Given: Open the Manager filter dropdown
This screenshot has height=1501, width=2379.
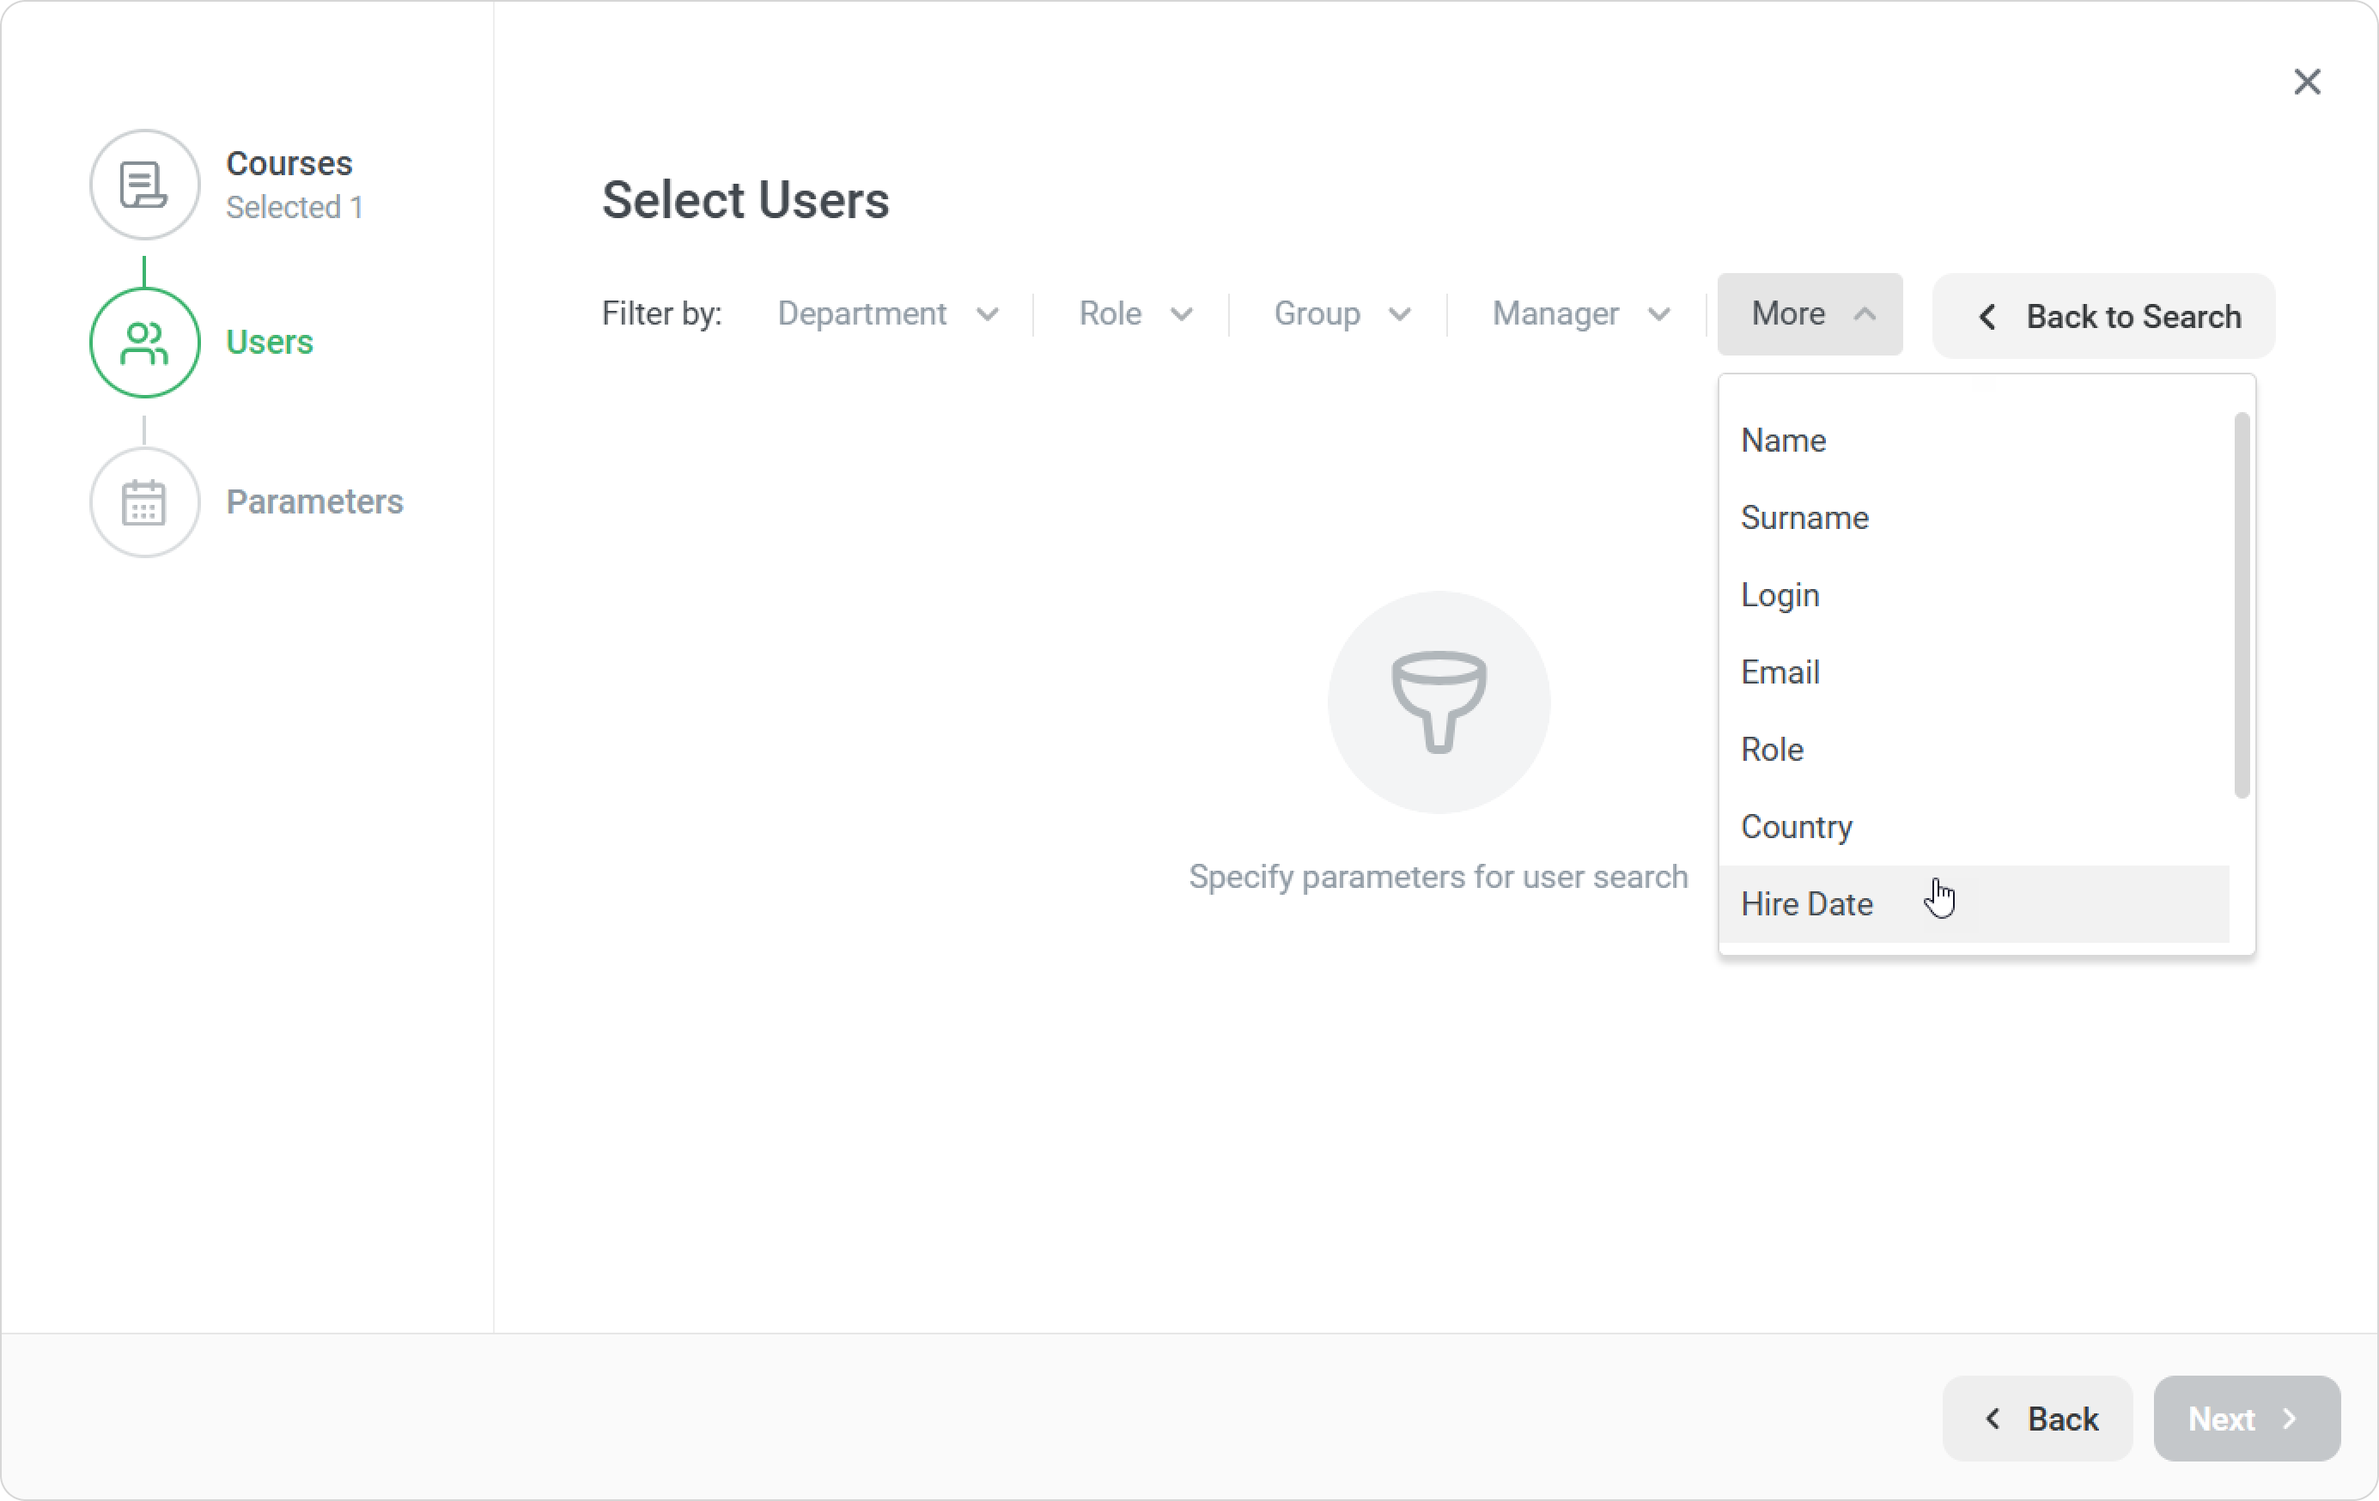Looking at the screenshot, I should point(1579,314).
